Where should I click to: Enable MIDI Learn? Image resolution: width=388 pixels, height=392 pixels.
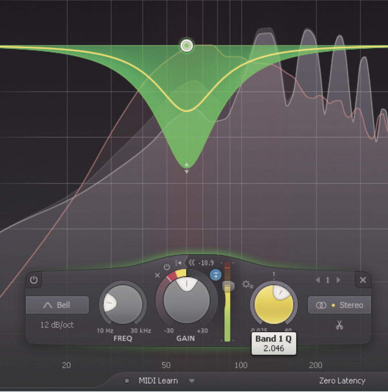158,381
